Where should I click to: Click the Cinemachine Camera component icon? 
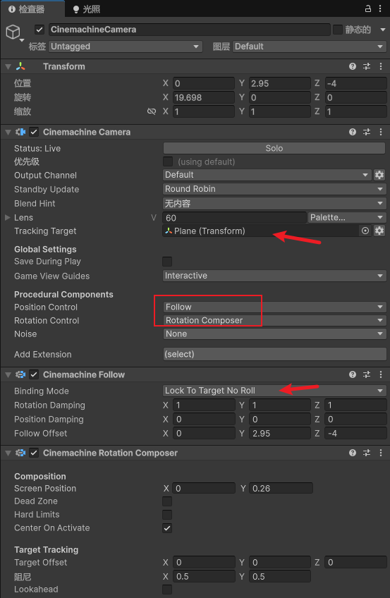click(x=20, y=132)
